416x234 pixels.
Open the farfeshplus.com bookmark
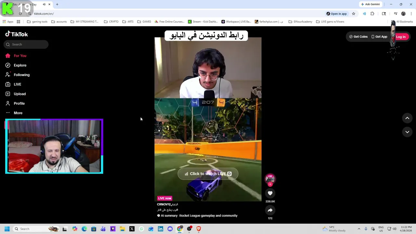pos(269,22)
